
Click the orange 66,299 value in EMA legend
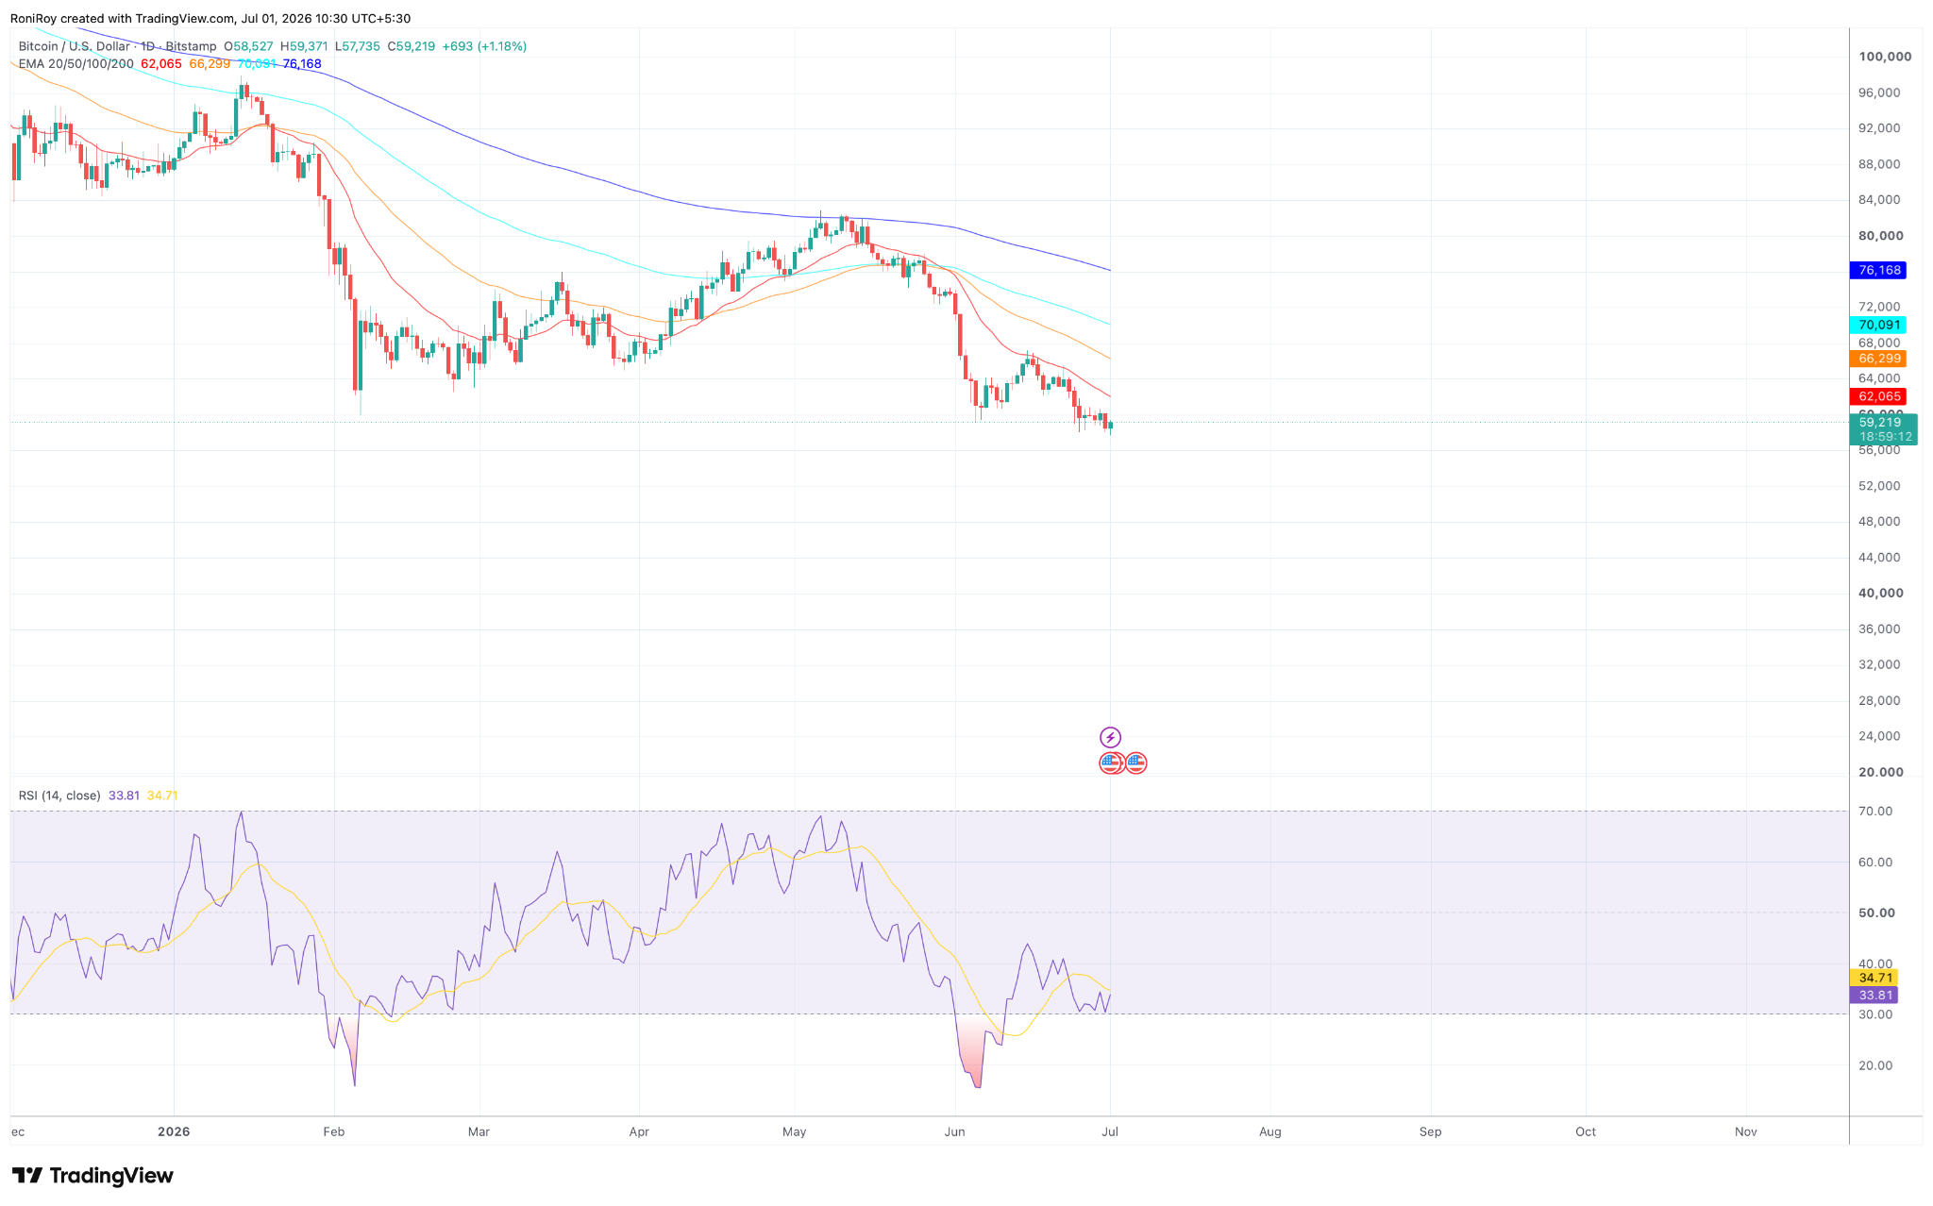[210, 64]
